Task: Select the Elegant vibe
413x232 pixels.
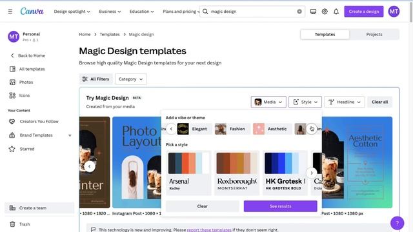Action: 194,129
